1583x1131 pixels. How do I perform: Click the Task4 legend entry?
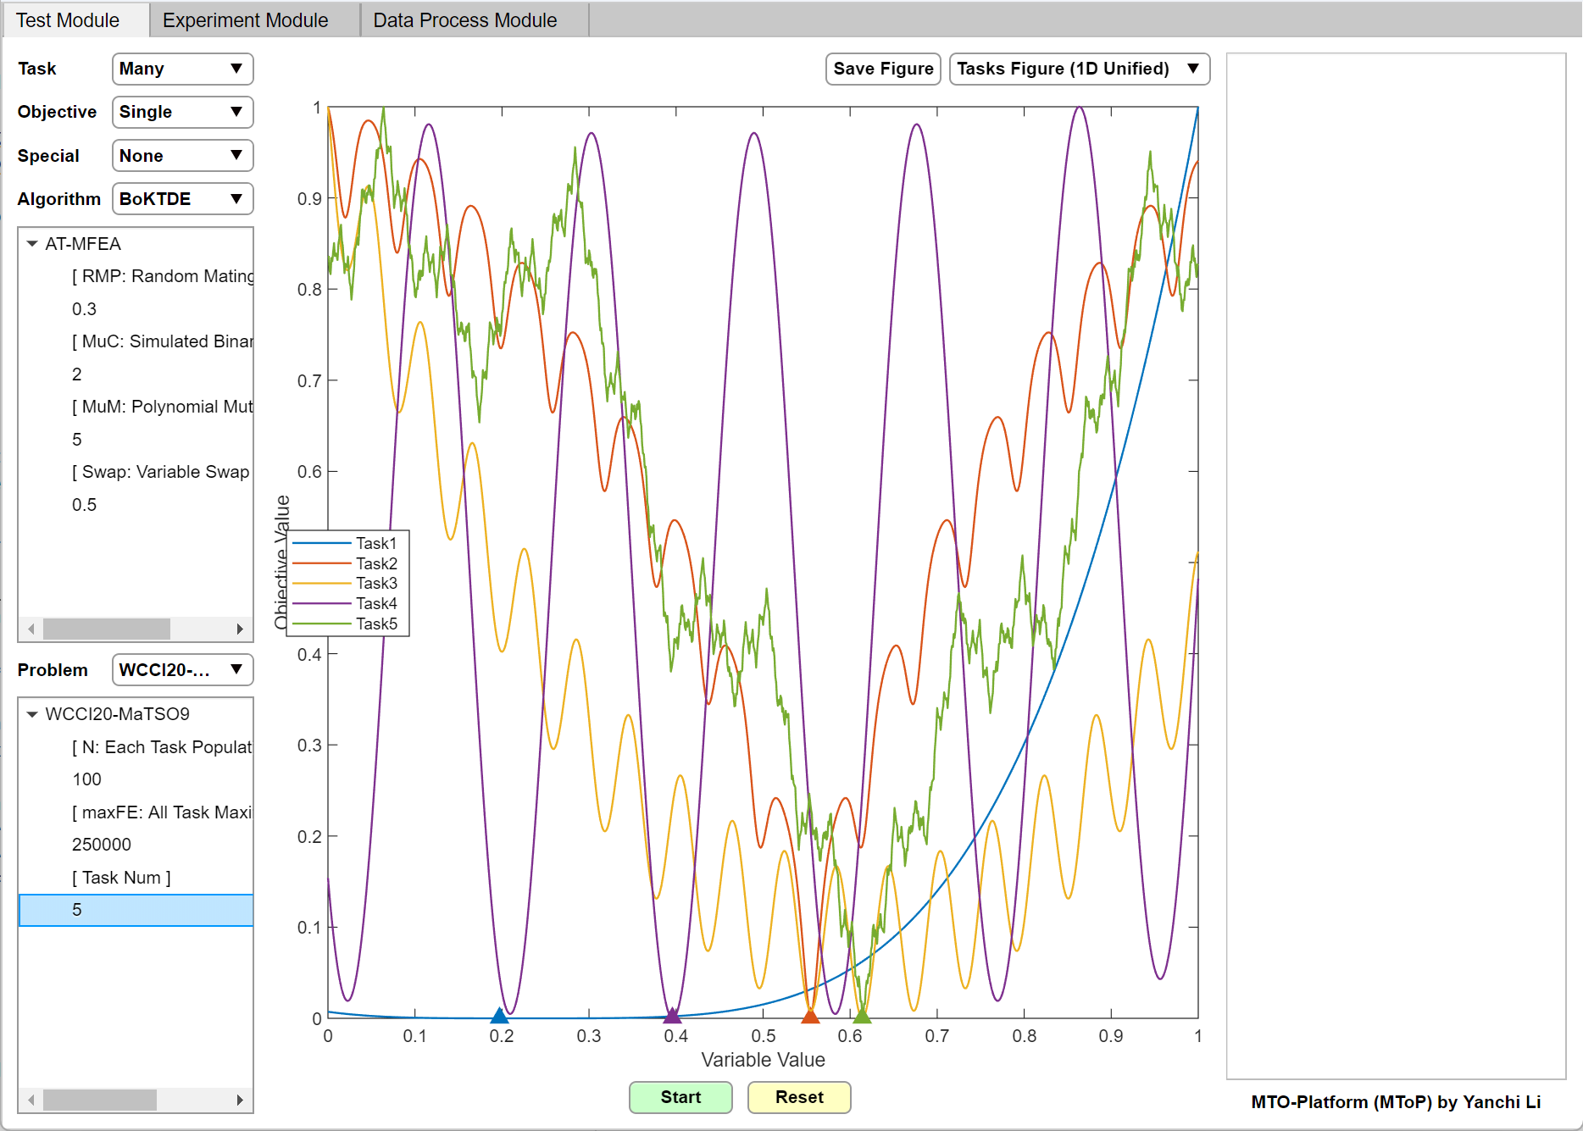click(346, 603)
